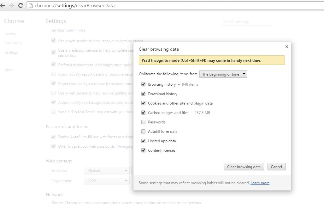The height and width of the screenshot is (204, 324).
Task: Click the address bar URL field
Action: 158,6
